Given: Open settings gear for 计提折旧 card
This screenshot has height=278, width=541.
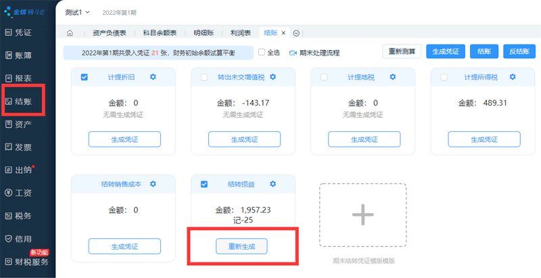Looking at the screenshot, I should 153,77.
